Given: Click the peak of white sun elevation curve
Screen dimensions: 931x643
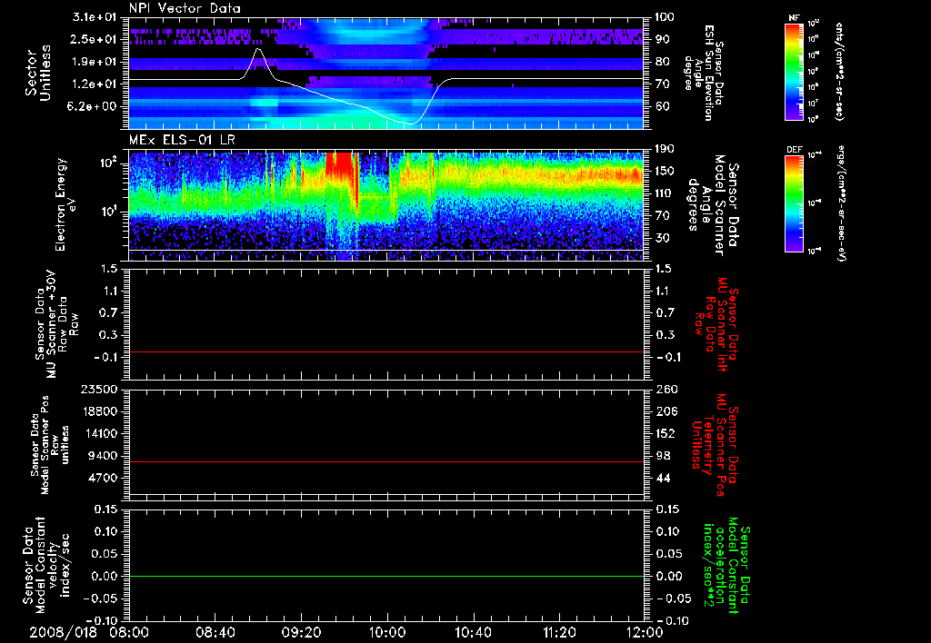Looking at the screenshot, I should click(x=258, y=50).
